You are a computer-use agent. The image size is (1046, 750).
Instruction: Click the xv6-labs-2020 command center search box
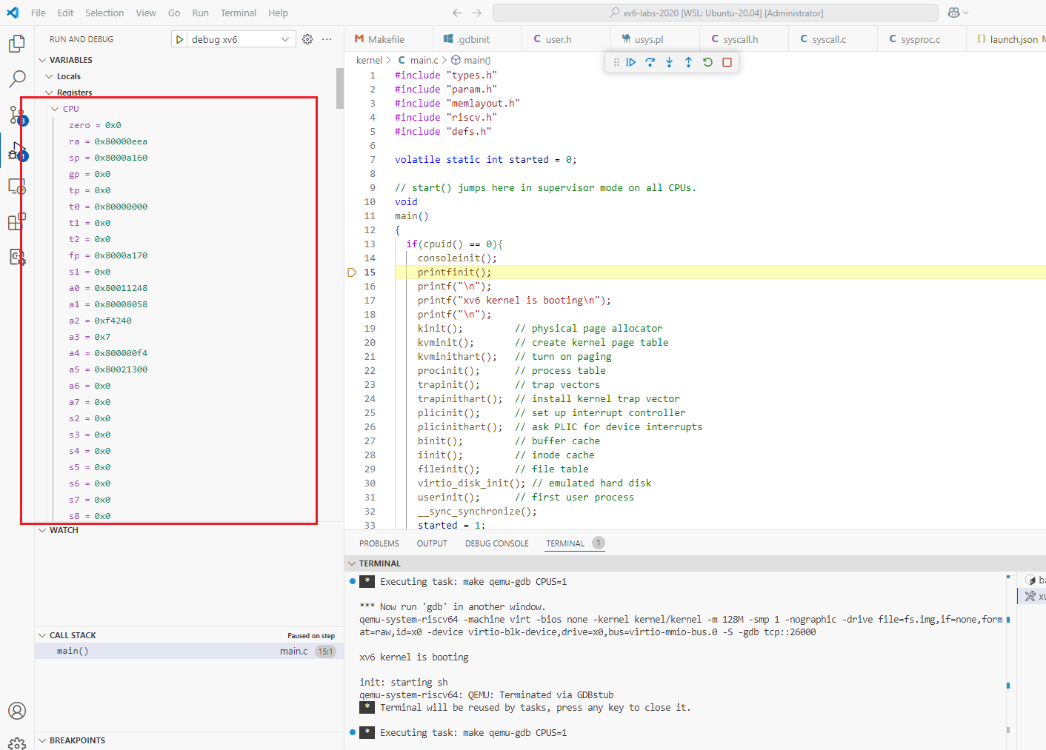click(715, 13)
